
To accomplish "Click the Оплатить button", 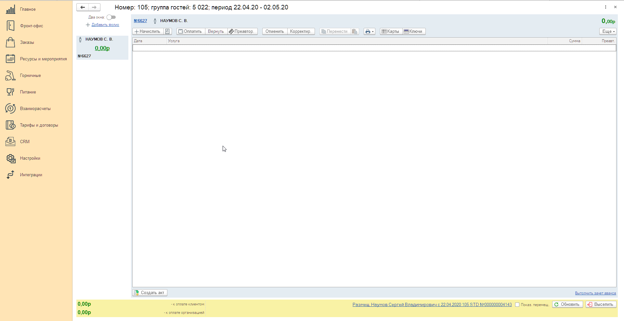I will 190,31.
